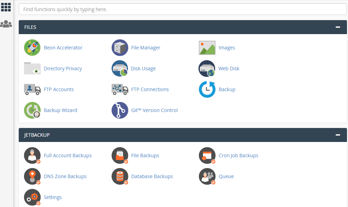Click the JETBACKUP section header title
This screenshot has width=348, height=207.
pyautogui.click(x=37, y=135)
